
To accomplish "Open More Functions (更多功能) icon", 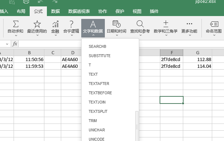I will (x=189, y=24).
